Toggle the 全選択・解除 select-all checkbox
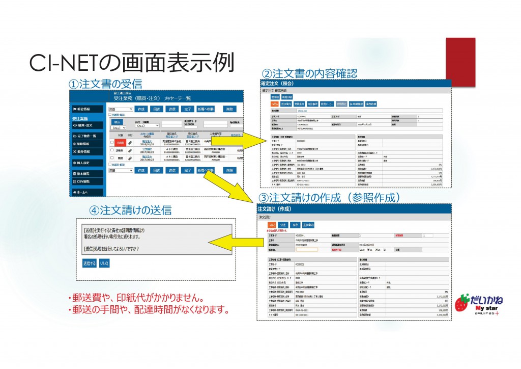Image resolution: width=521 pixels, height=369 pixels. click(109, 115)
